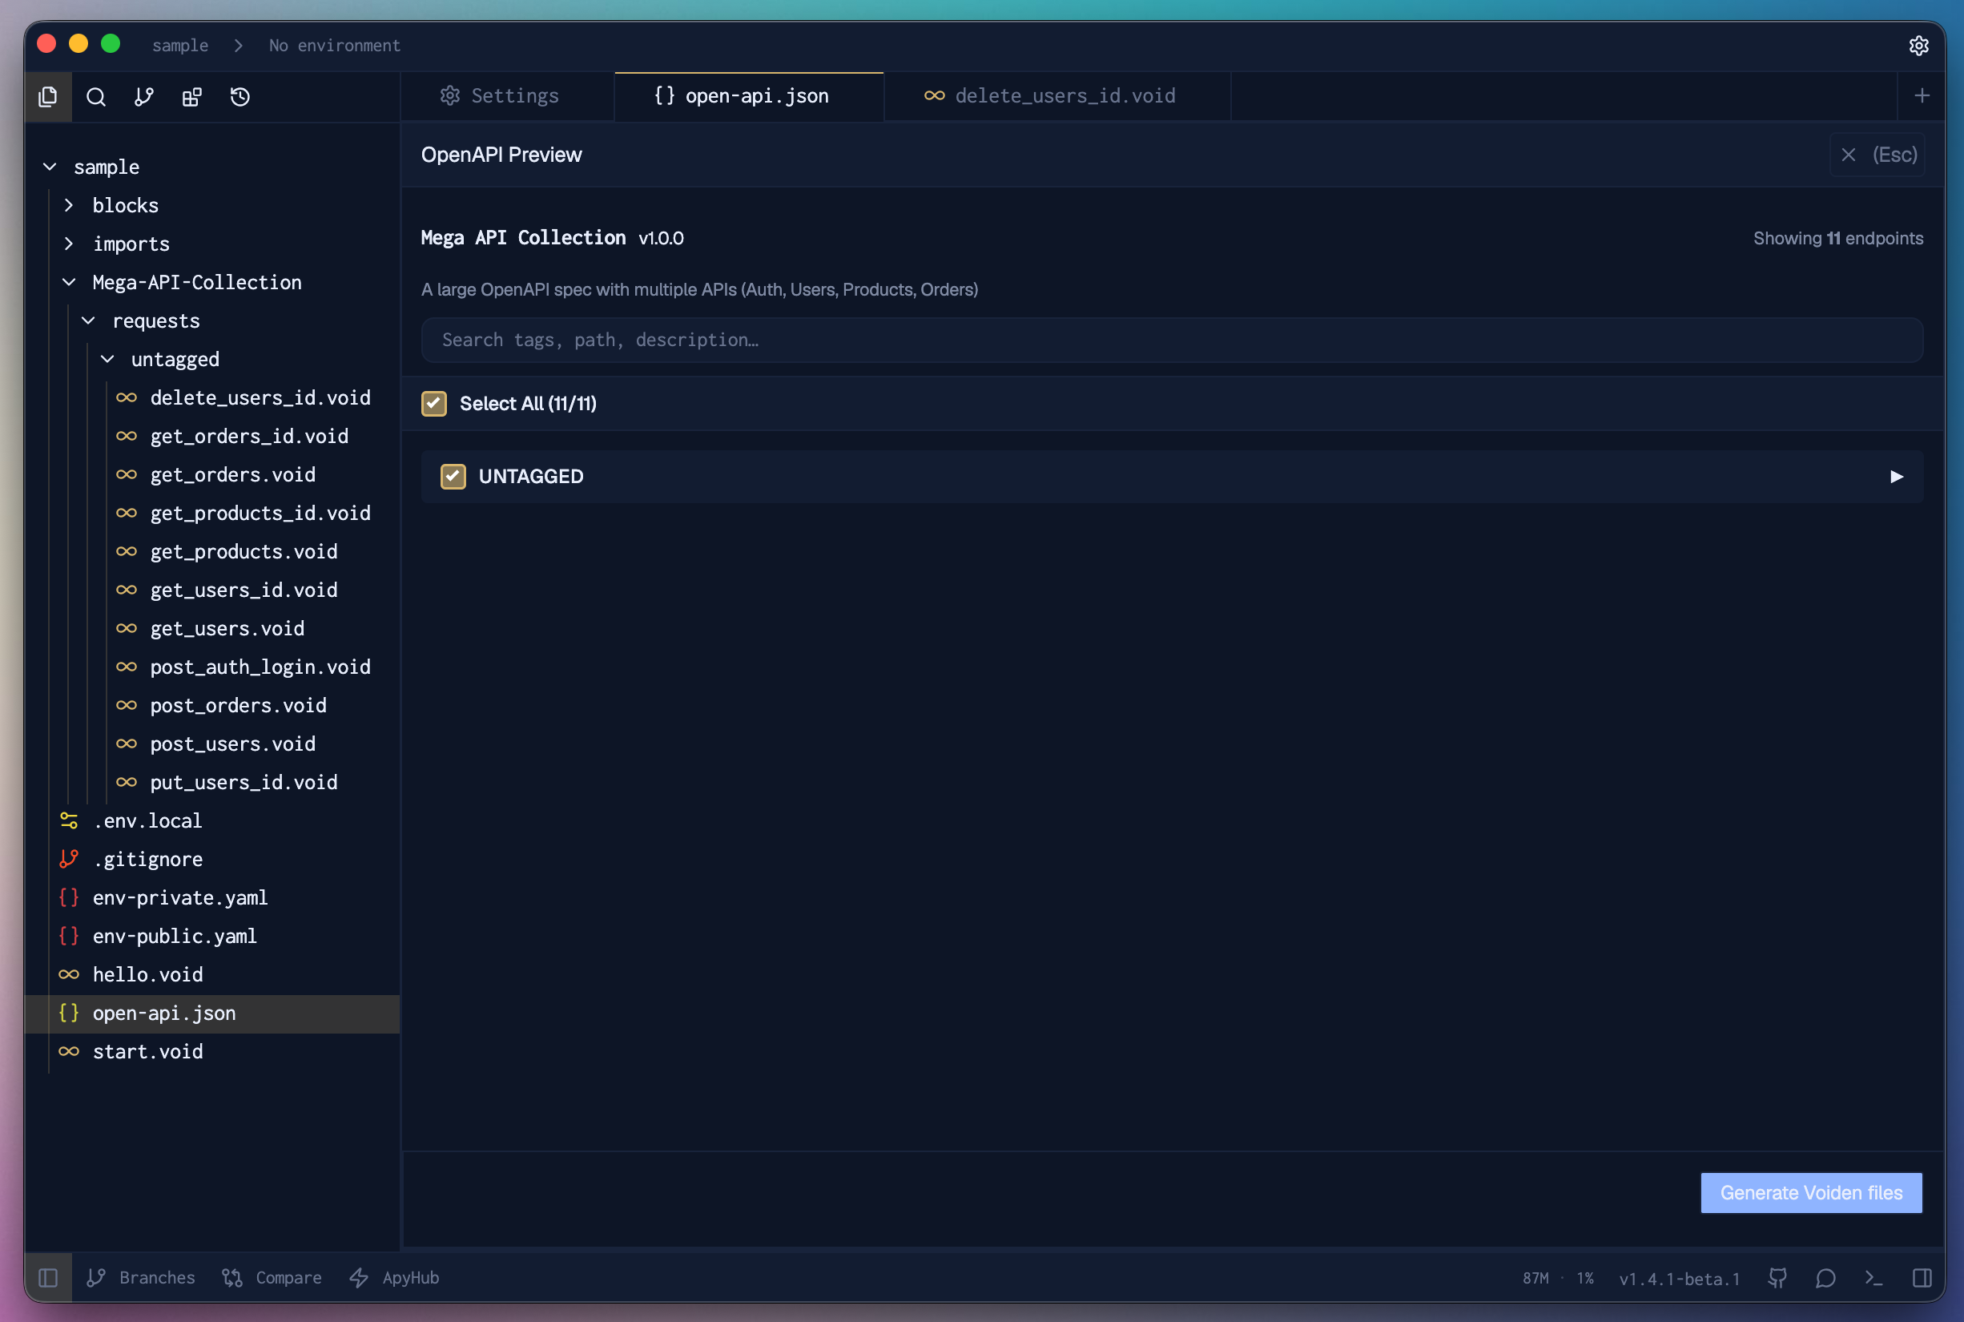1964x1322 pixels.
Task: Uncheck the UNTAGGED group checkbox
Action: pos(453,477)
